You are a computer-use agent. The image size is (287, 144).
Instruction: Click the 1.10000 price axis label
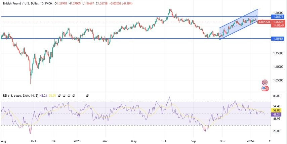[x=278, y=67]
